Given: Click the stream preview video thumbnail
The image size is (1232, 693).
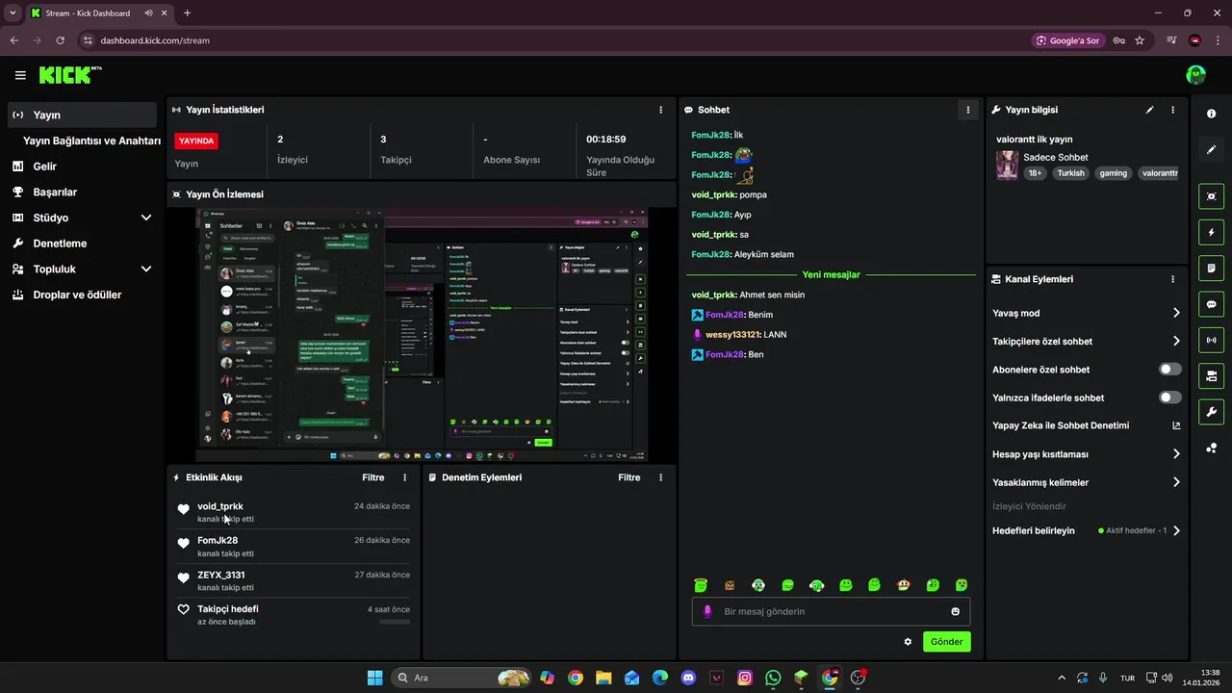Looking at the screenshot, I should [x=422, y=334].
